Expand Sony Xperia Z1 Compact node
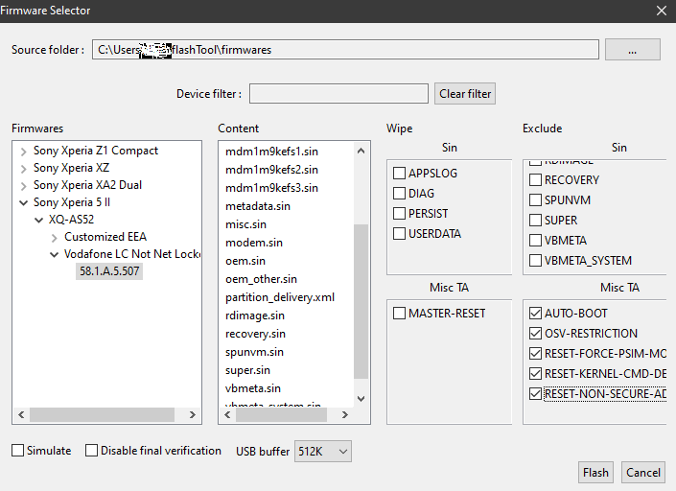This screenshot has width=676, height=491. pos(24,152)
